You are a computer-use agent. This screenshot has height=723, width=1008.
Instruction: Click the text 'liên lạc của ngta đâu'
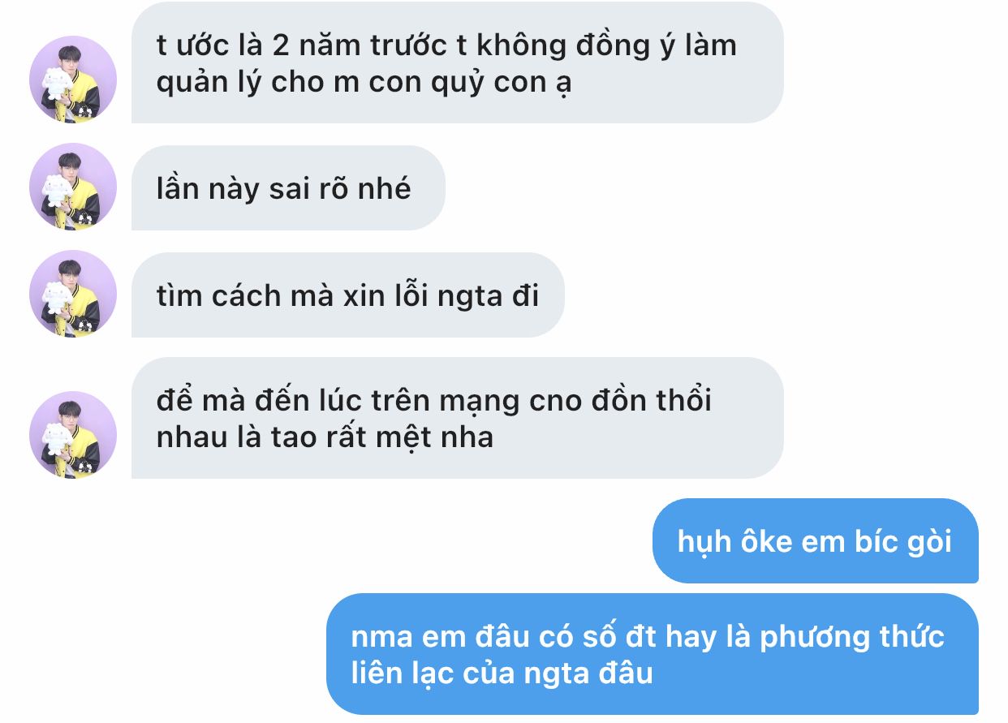502,674
